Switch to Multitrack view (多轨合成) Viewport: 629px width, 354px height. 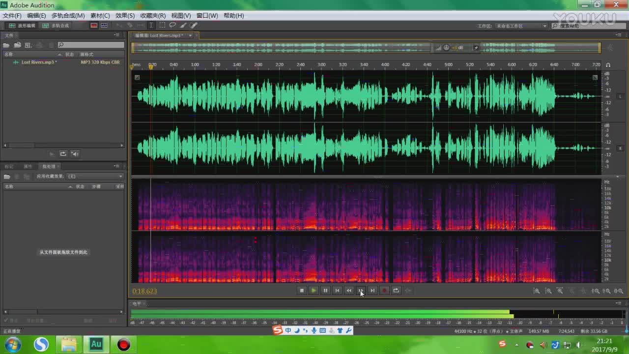pyautogui.click(x=56, y=26)
